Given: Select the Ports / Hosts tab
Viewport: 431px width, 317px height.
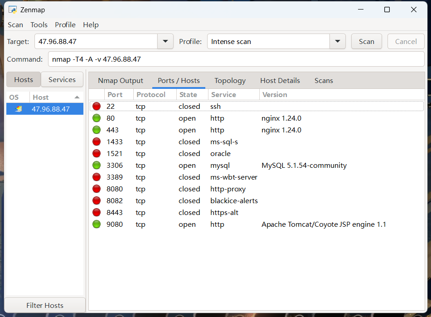Looking at the screenshot, I should (x=179, y=81).
